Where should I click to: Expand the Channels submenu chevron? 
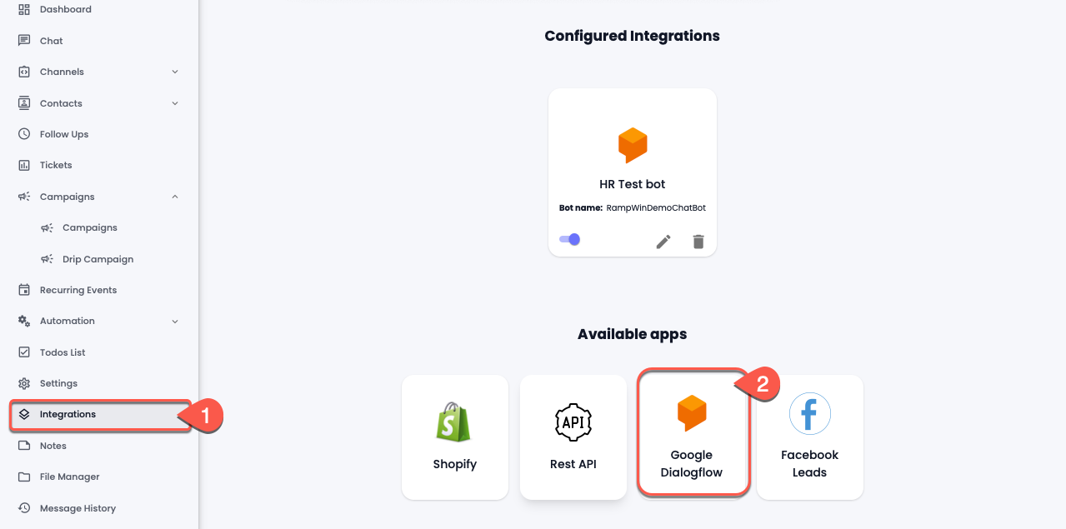click(x=175, y=72)
